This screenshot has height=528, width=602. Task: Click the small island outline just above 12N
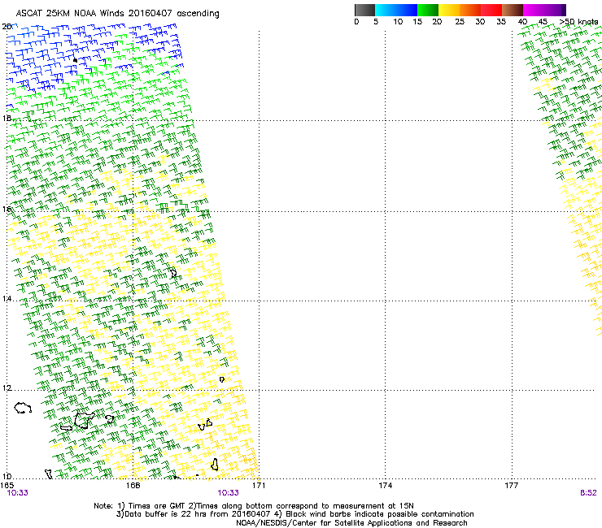pos(221,379)
